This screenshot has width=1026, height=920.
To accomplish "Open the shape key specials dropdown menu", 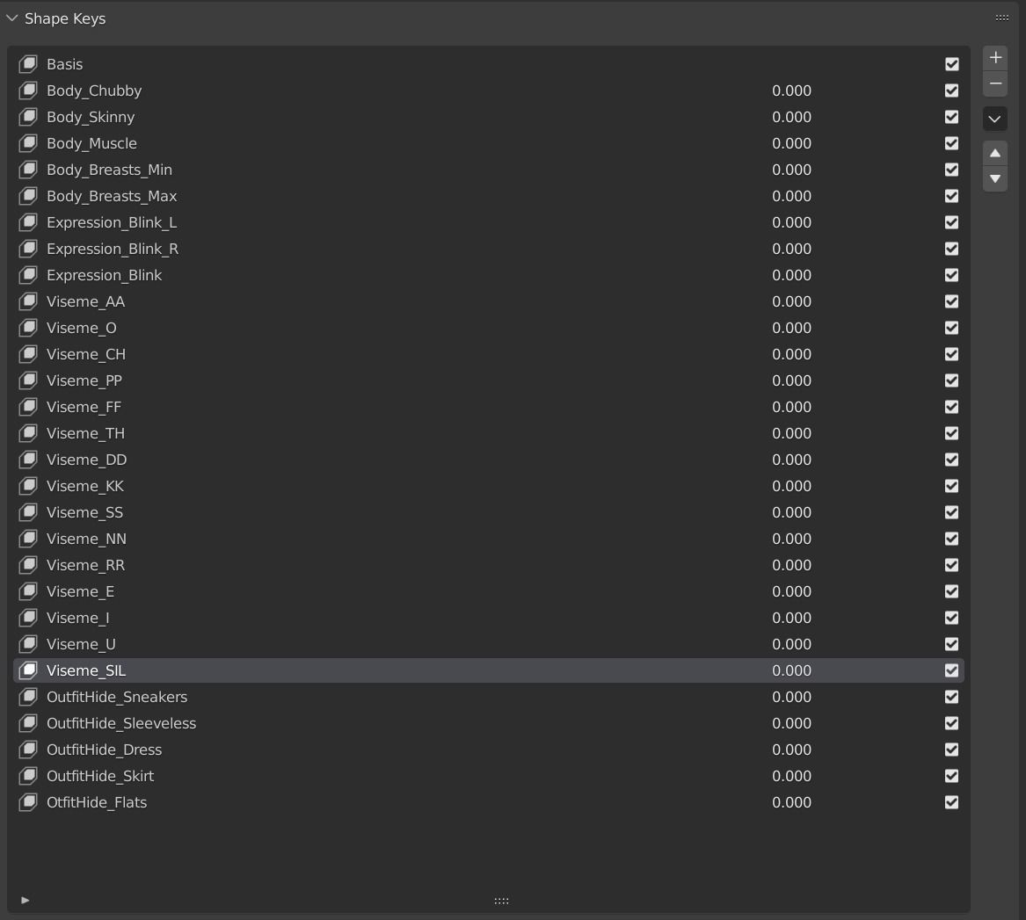I will click(x=995, y=119).
